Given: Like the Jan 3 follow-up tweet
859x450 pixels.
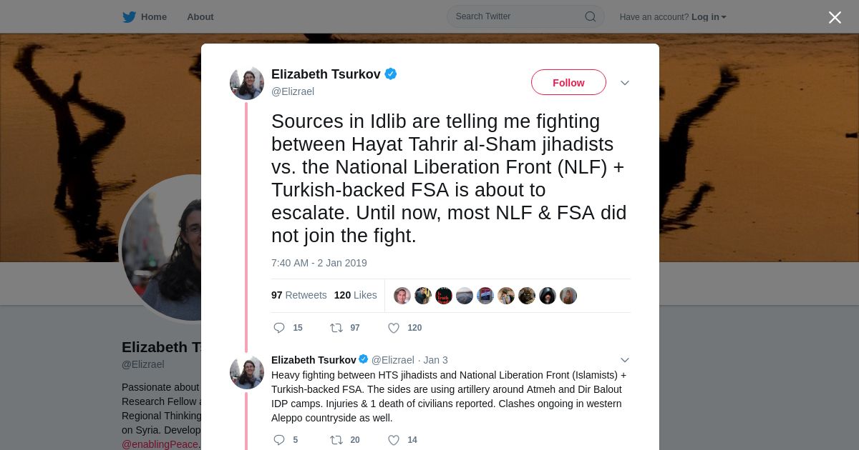Looking at the screenshot, I should (394, 440).
